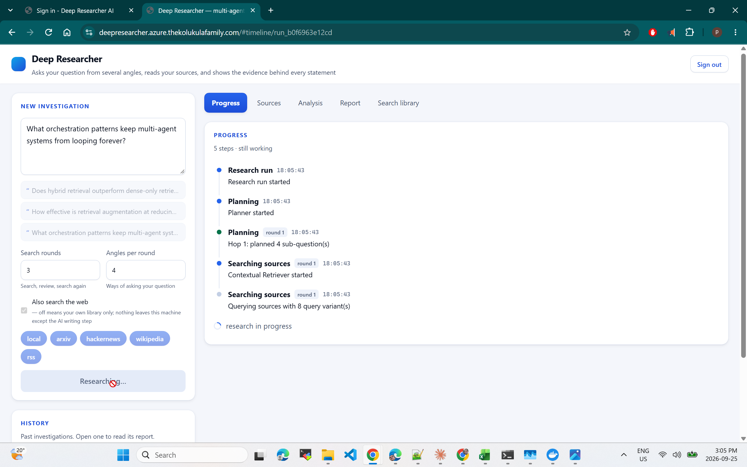Pick the hybrid retrieval example question
The image size is (747, 467).
(x=103, y=190)
